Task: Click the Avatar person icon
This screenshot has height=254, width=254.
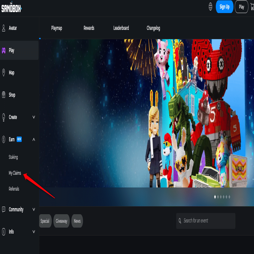Action: click(x=4, y=28)
